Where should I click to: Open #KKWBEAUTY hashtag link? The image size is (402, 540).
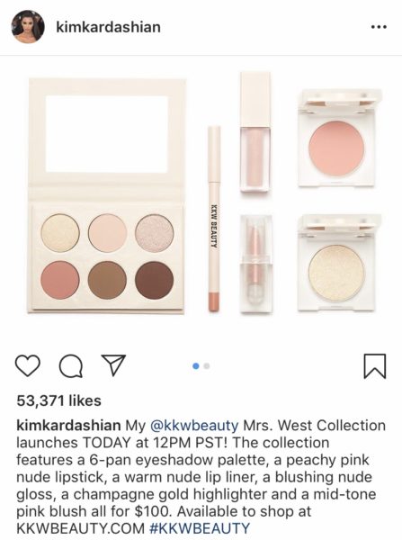click(200, 528)
